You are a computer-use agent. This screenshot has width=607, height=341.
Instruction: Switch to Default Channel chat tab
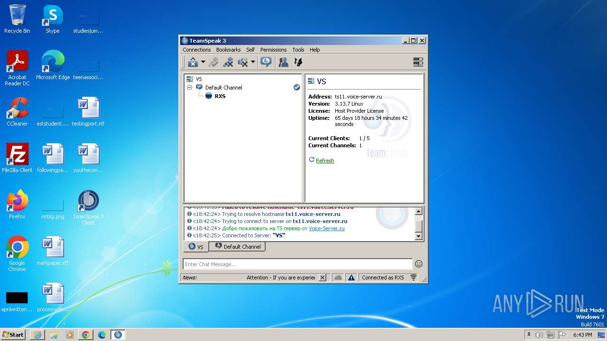237,247
